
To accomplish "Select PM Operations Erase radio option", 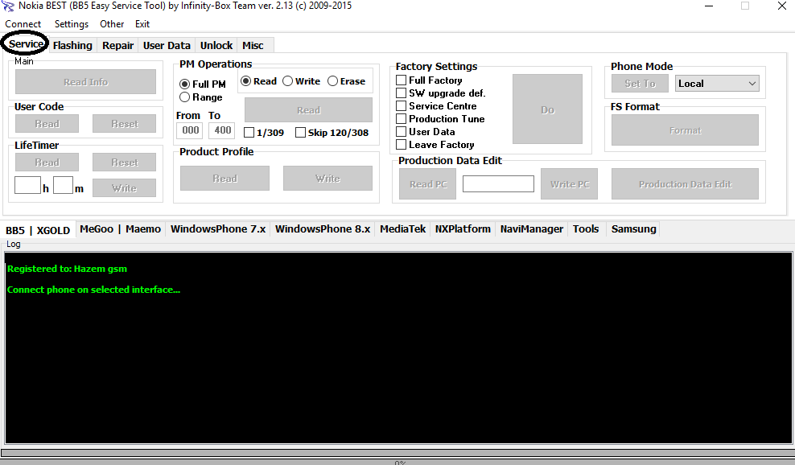I will (x=346, y=81).
